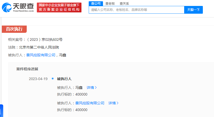Select the case number （2023）京02执602号 text
Screen dimensions: 214x117
[x=45, y=40]
